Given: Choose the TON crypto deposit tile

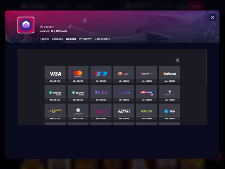Looking at the screenshot, I should (x=169, y=111).
